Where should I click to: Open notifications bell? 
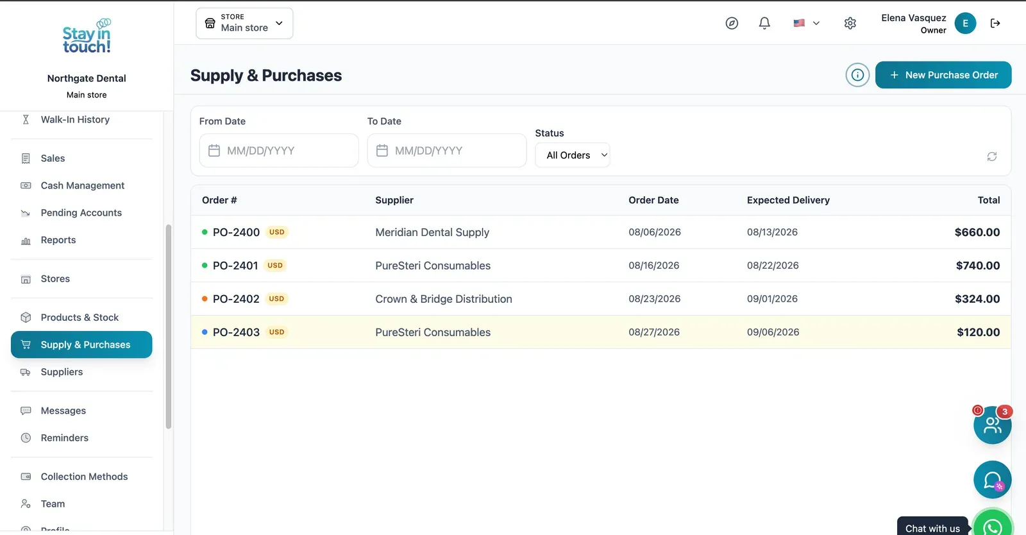click(764, 23)
